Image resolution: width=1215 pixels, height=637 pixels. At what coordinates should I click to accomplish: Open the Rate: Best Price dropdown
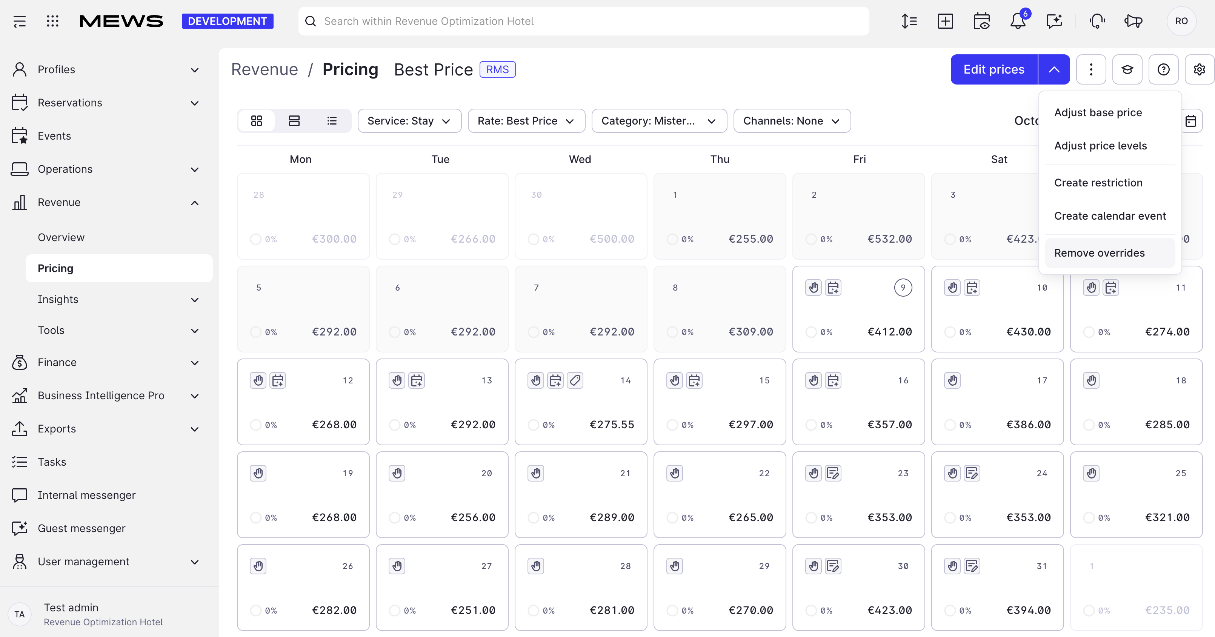526,121
